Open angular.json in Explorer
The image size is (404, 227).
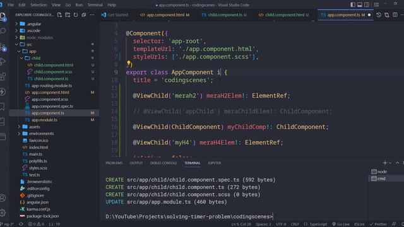pyautogui.click(x=37, y=202)
